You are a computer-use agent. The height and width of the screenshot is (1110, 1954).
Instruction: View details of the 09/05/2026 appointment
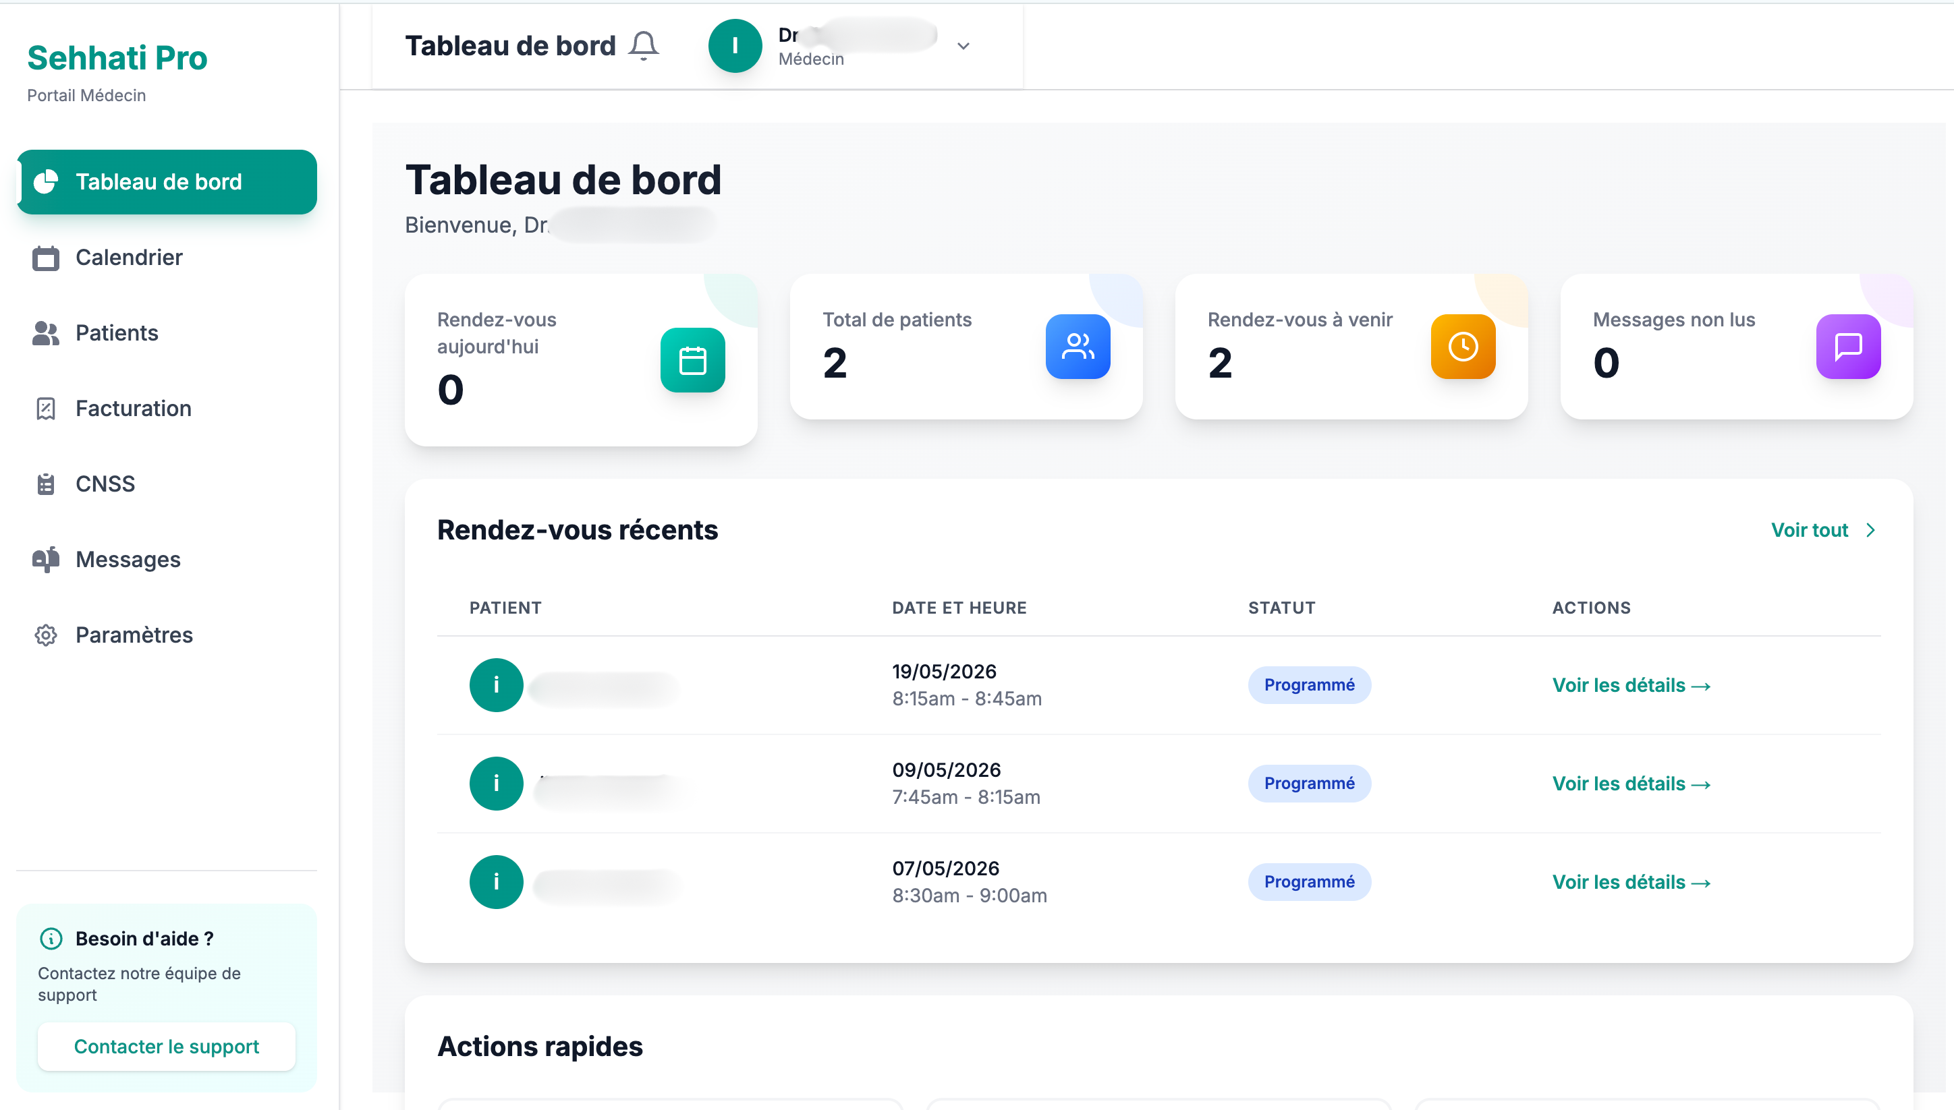(x=1631, y=784)
